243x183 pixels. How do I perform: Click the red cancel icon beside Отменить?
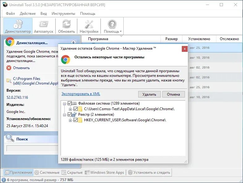[9, 68]
